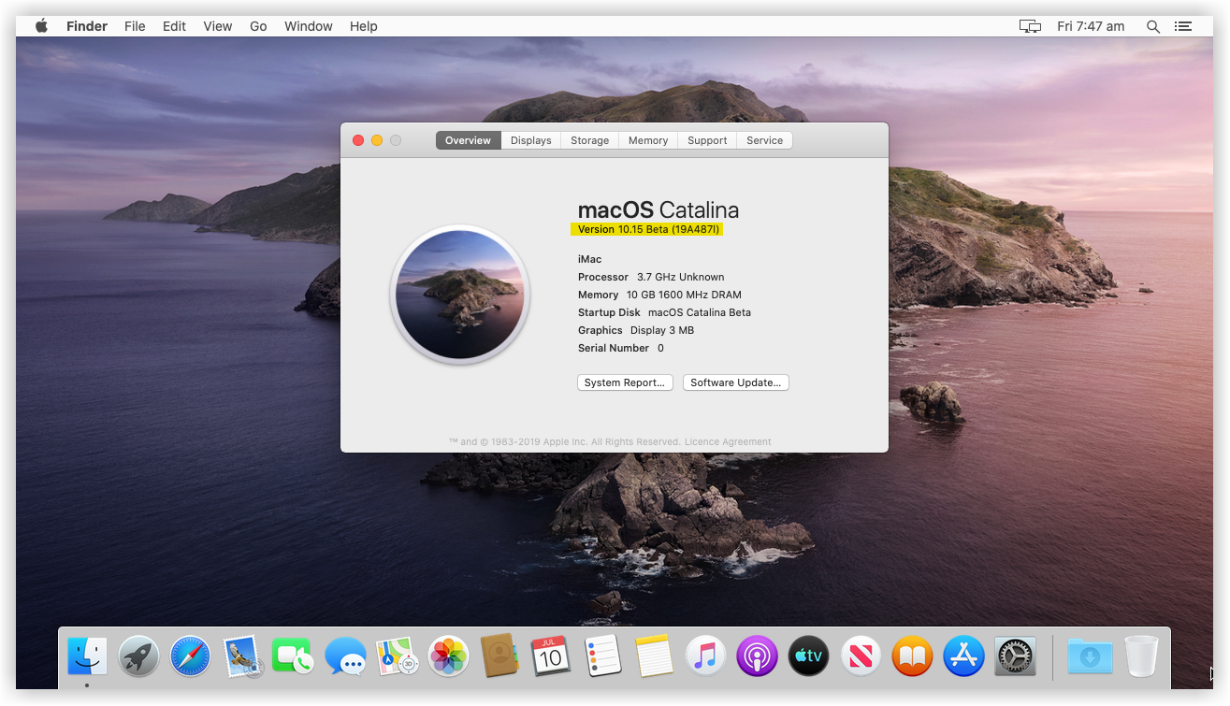Switch to the Service tab
1230x706 pixels.
point(764,140)
